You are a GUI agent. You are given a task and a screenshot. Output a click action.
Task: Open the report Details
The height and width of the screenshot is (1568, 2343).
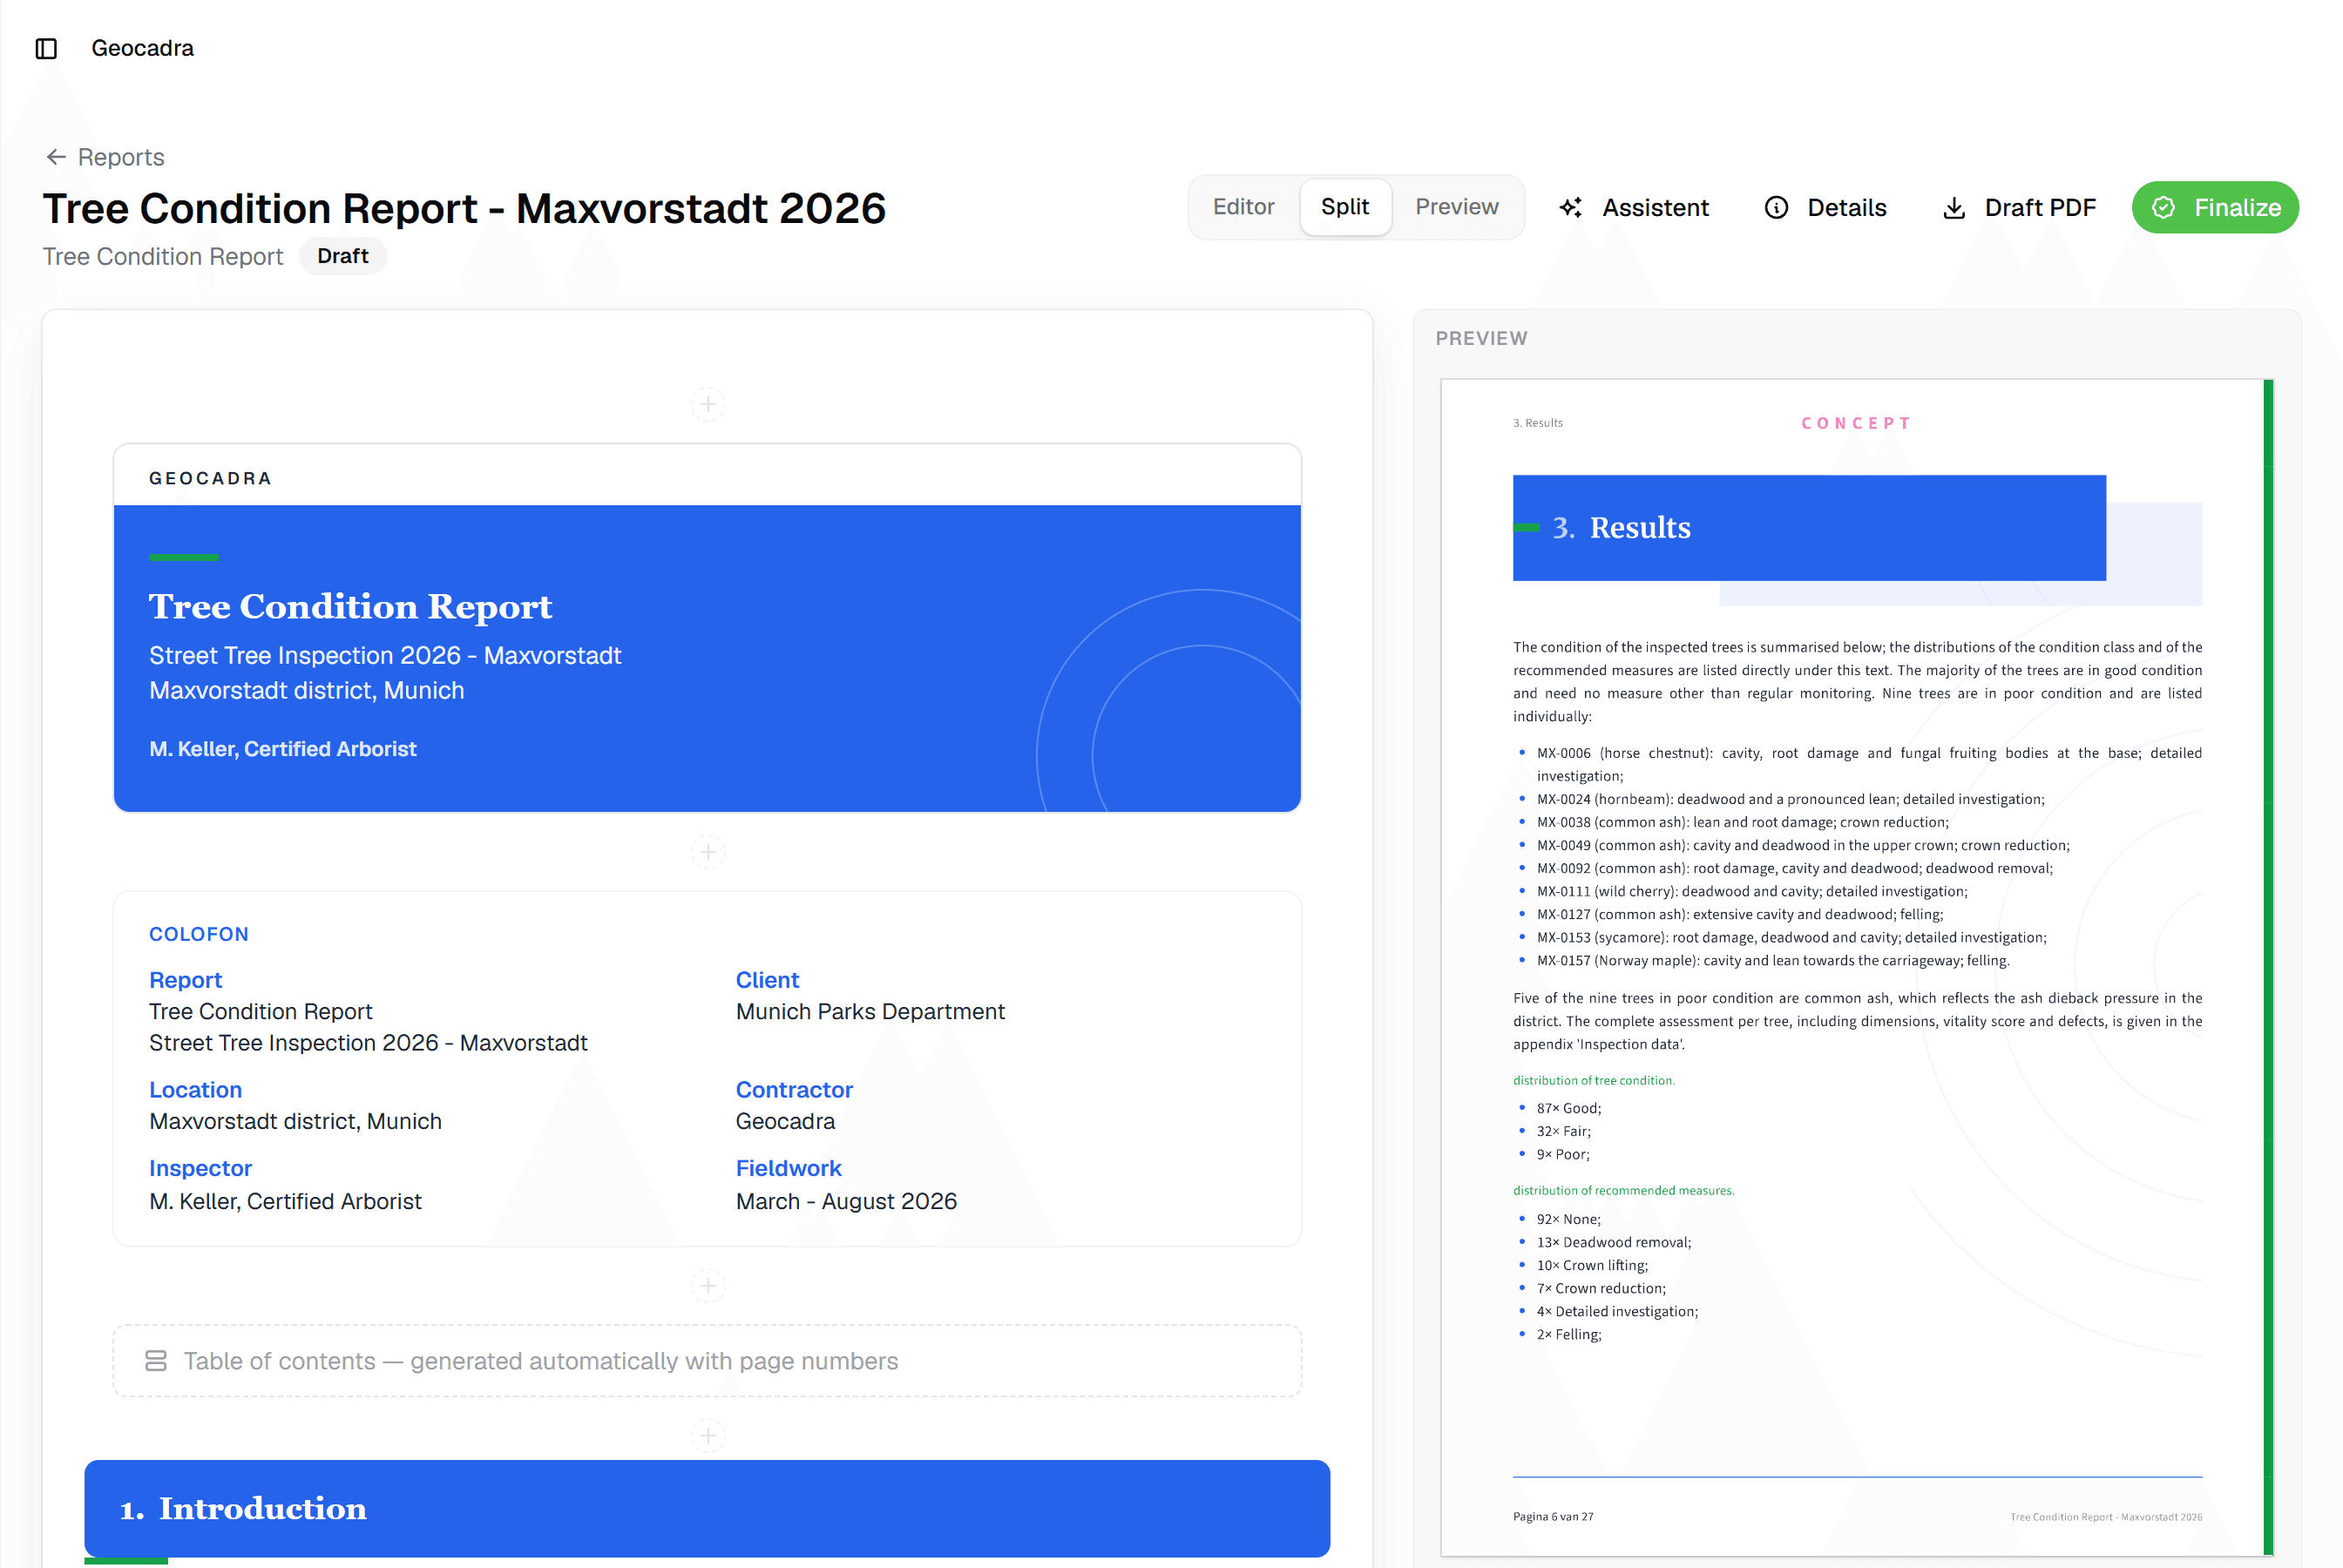(1825, 207)
